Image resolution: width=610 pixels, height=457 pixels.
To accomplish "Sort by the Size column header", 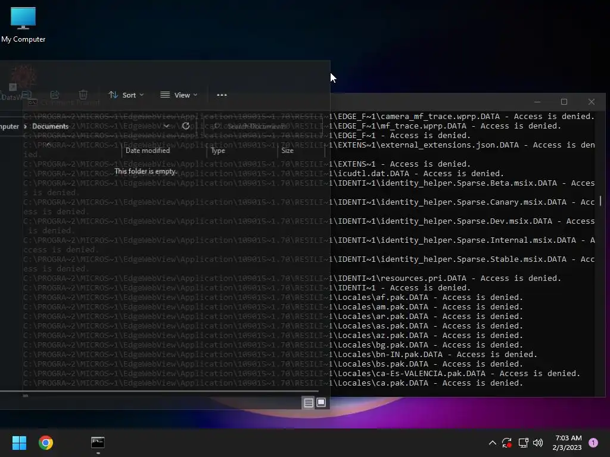I will (287, 151).
